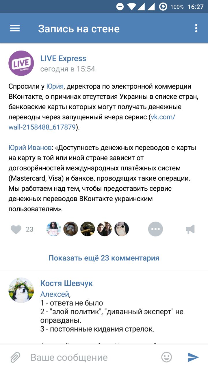208x370 pixels.
Task: Tap the 'Алексей' reply mention
Action: pyautogui.click(x=55, y=294)
